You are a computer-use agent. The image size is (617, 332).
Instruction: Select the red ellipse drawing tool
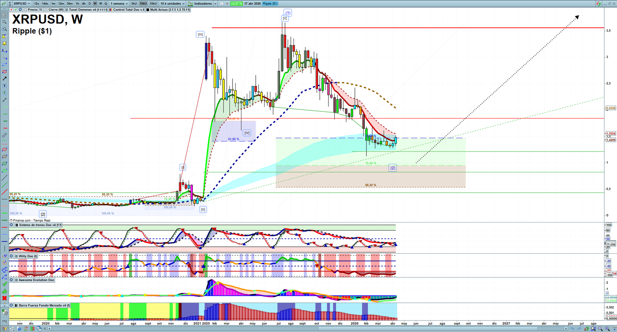coord(4,150)
